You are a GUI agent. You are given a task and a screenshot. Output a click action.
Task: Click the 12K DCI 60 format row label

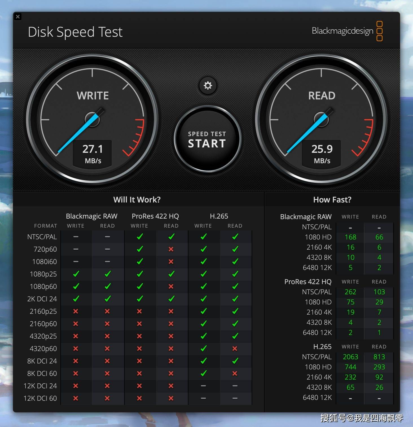pyautogui.click(x=40, y=398)
